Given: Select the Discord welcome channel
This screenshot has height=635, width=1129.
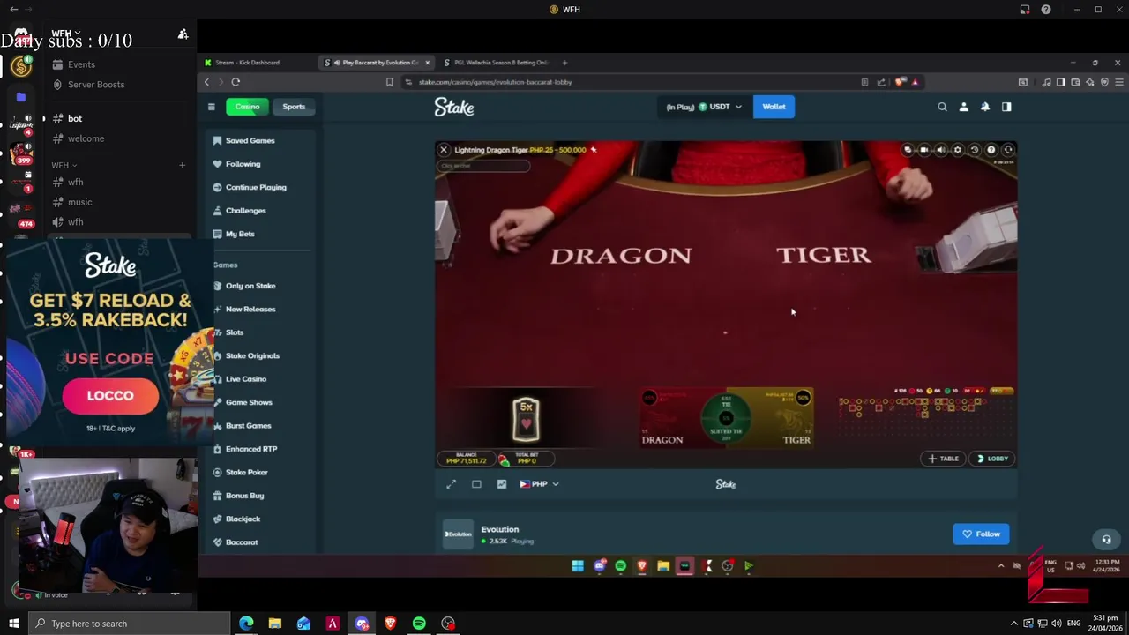Looking at the screenshot, I should click(86, 138).
